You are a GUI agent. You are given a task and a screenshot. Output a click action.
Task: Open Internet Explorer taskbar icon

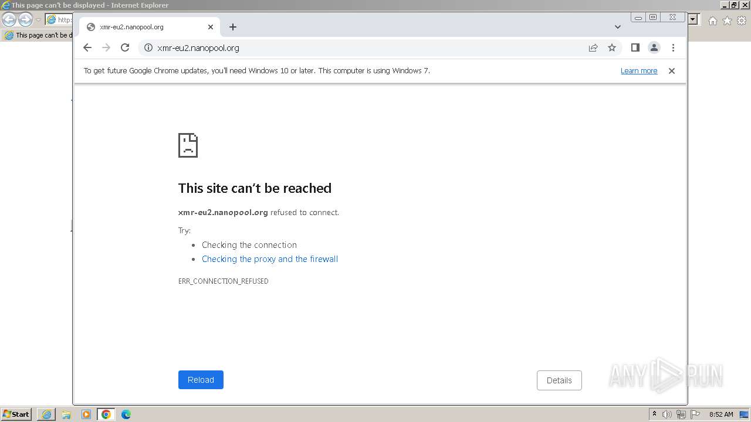(x=46, y=414)
